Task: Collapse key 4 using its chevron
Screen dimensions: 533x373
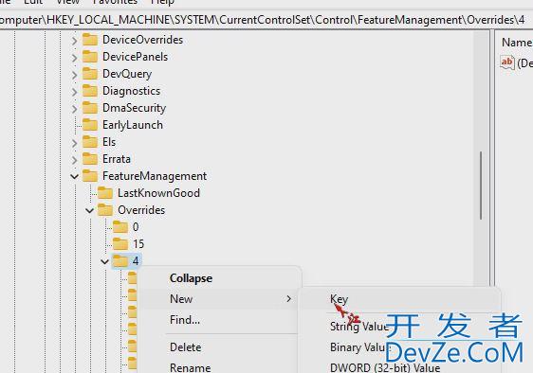Action: (x=104, y=261)
